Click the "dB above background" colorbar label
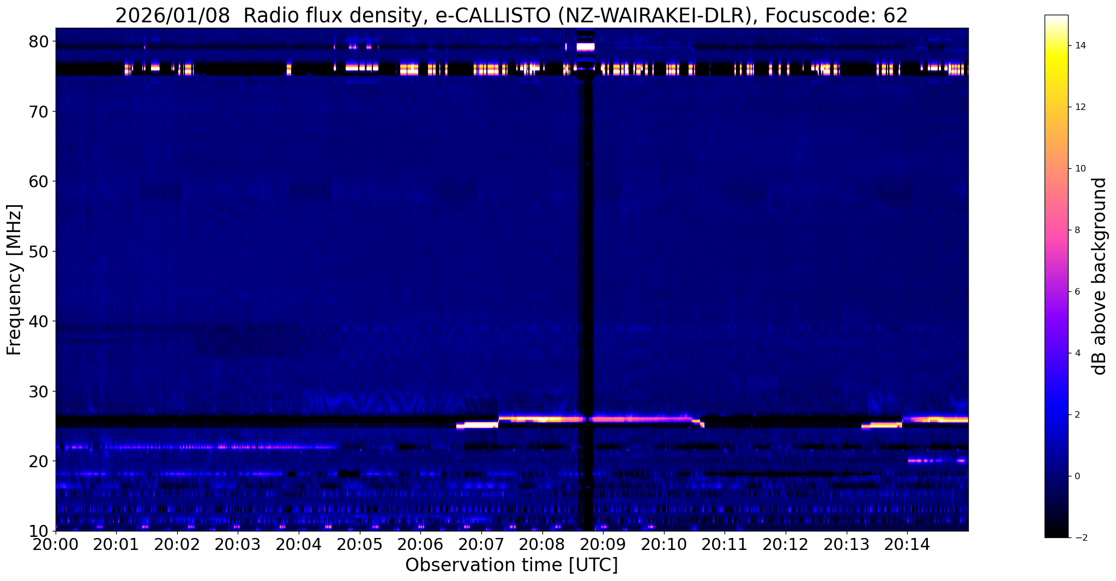 [x=1100, y=276]
